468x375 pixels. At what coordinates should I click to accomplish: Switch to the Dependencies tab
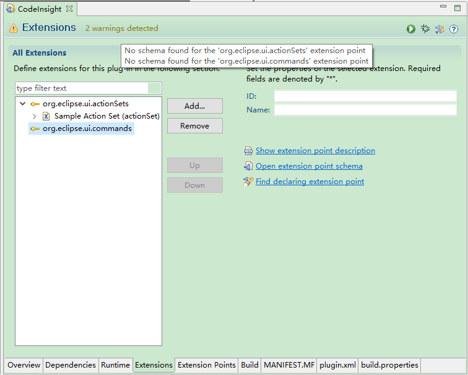pyautogui.click(x=71, y=365)
